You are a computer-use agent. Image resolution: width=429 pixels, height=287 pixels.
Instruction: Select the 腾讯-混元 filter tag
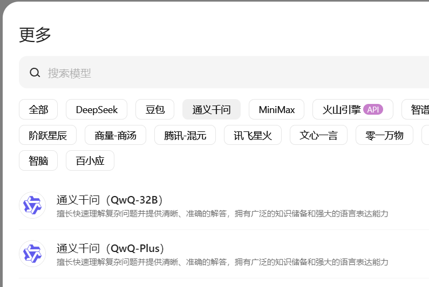185,135
